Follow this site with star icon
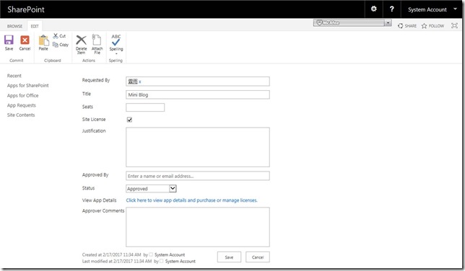 point(433,26)
